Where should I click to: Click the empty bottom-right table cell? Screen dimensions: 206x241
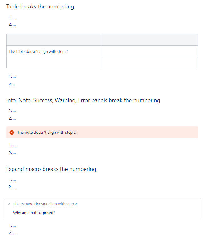(x=150, y=63)
